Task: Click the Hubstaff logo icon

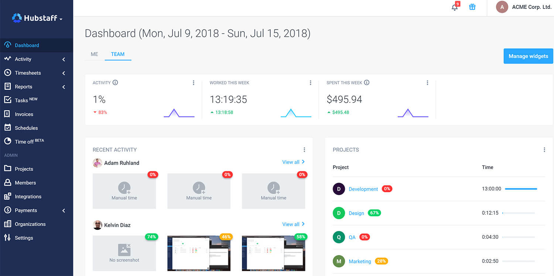Action: [x=17, y=18]
